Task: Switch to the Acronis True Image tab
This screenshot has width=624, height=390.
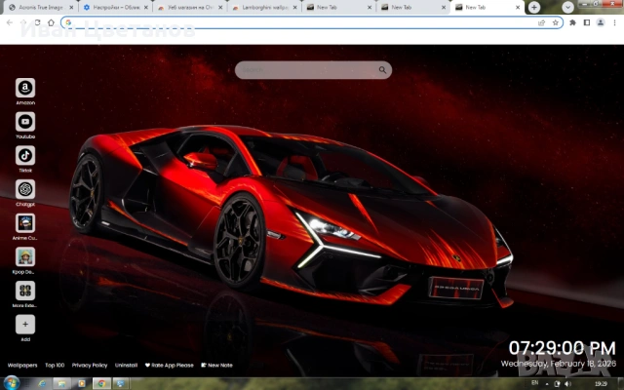Action: 39,7
